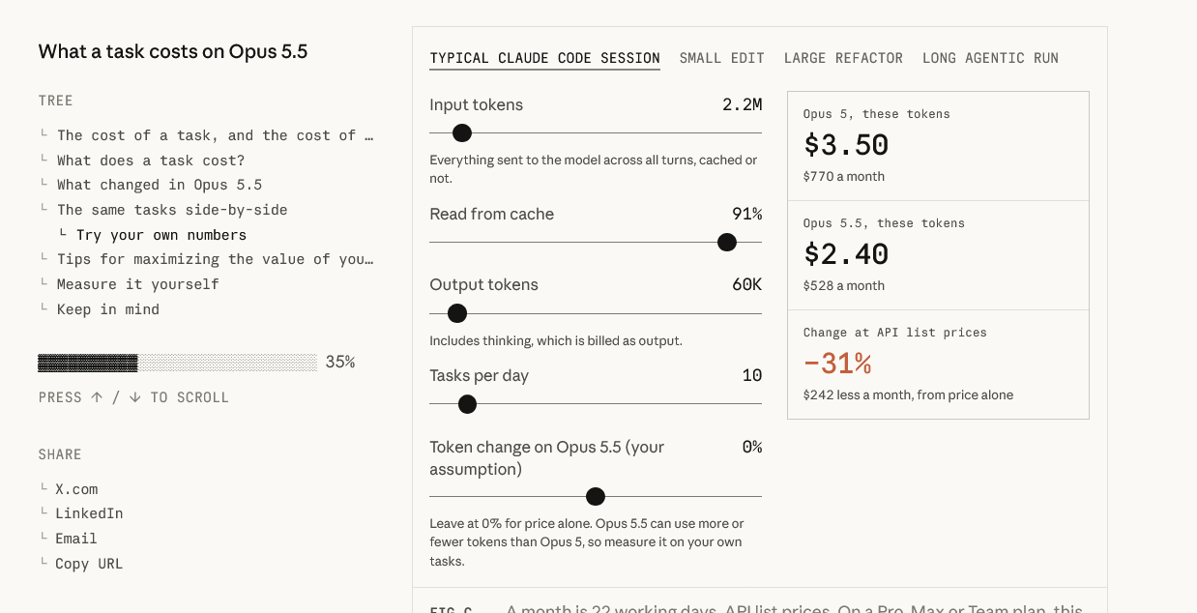Jump to 'The same tasks side-by-side'

(172, 210)
